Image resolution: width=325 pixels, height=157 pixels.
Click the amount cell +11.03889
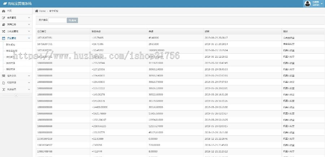point(97,139)
